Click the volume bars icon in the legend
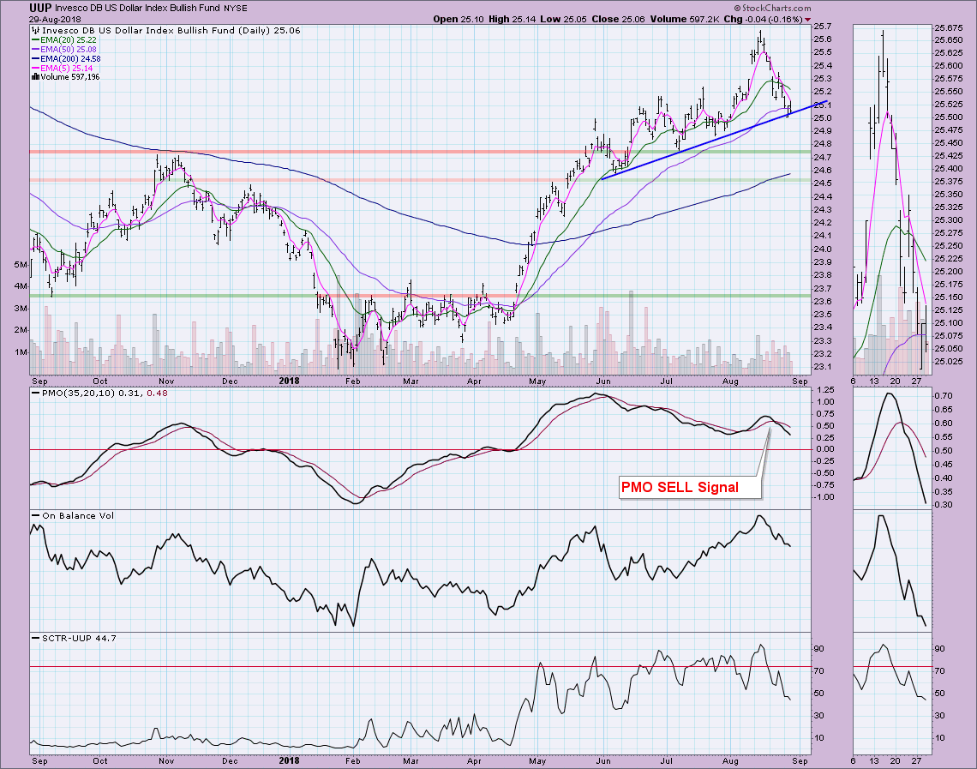 pyautogui.click(x=35, y=77)
